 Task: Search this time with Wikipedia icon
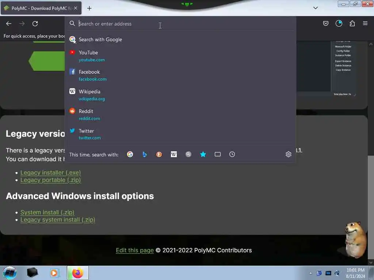pos(174,155)
